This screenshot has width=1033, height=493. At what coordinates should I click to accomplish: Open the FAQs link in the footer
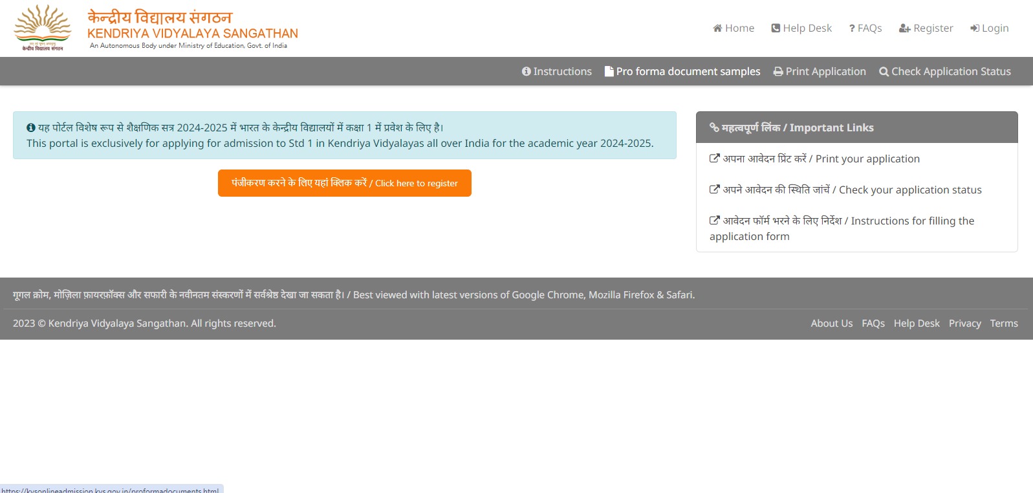(x=873, y=323)
